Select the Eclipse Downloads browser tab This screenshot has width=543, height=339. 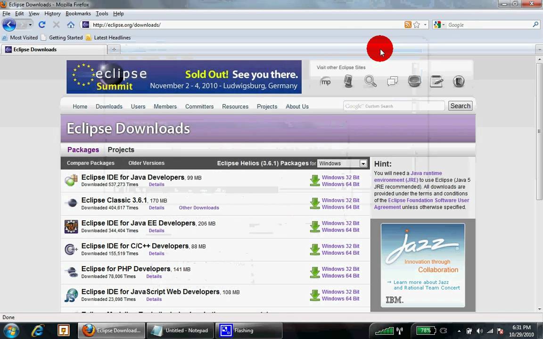54,49
